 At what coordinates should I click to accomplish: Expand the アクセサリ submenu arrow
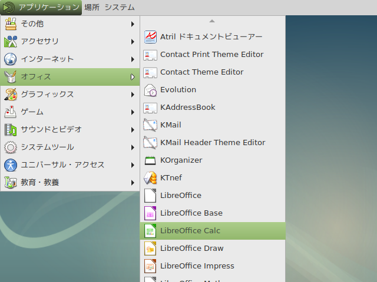pos(133,42)
